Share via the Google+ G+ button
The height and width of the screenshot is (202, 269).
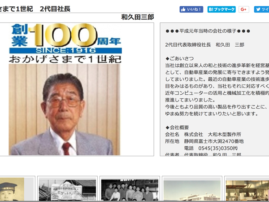point(244,9)
